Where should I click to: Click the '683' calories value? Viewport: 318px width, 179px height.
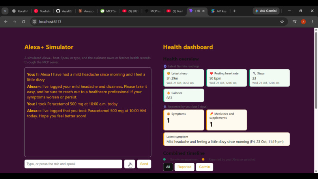click(169, 98)
